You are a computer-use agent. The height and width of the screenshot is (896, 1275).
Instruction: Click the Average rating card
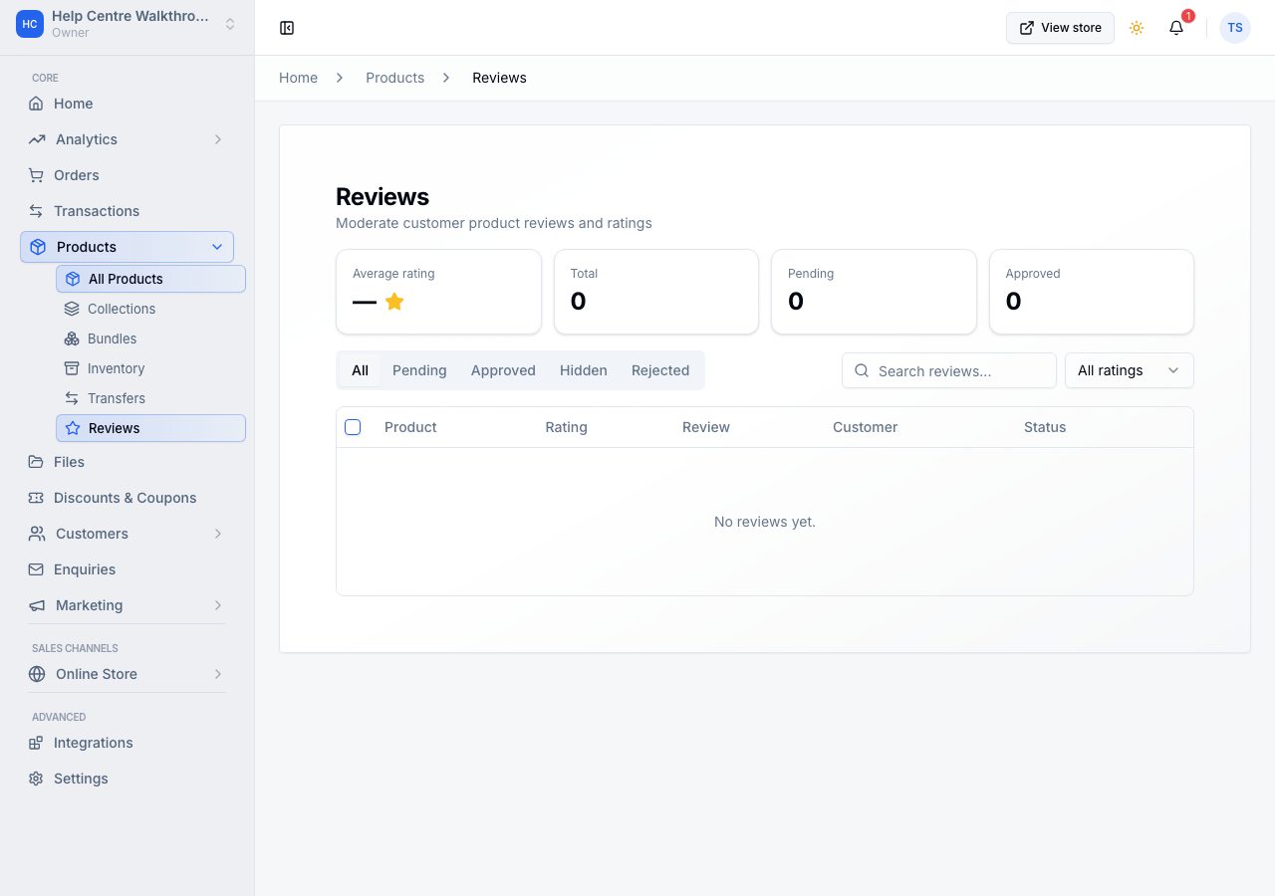[438, 292]
